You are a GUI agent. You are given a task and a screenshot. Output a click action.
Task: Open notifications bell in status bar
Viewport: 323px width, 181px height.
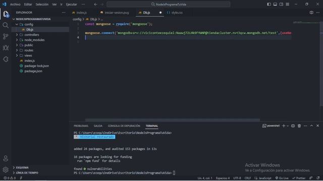(x=318, y=178)
